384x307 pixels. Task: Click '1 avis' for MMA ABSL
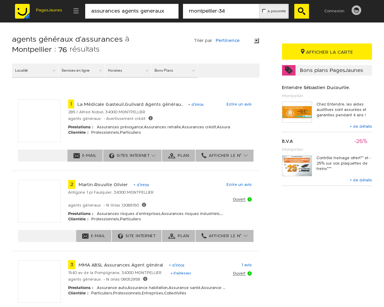pyautogui.click(x=247, y=265)
